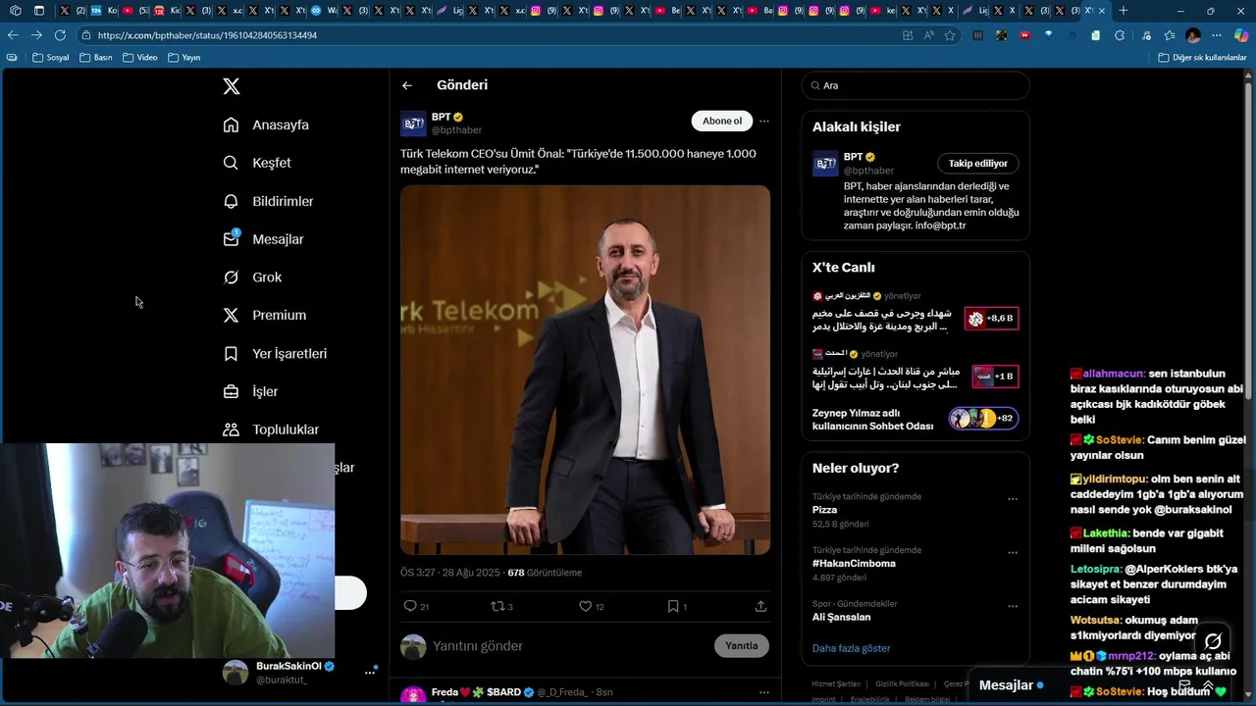The image size is (1256, 706).
Task: Expand Video bookmarks folder
Action: (x=140, y=58)
